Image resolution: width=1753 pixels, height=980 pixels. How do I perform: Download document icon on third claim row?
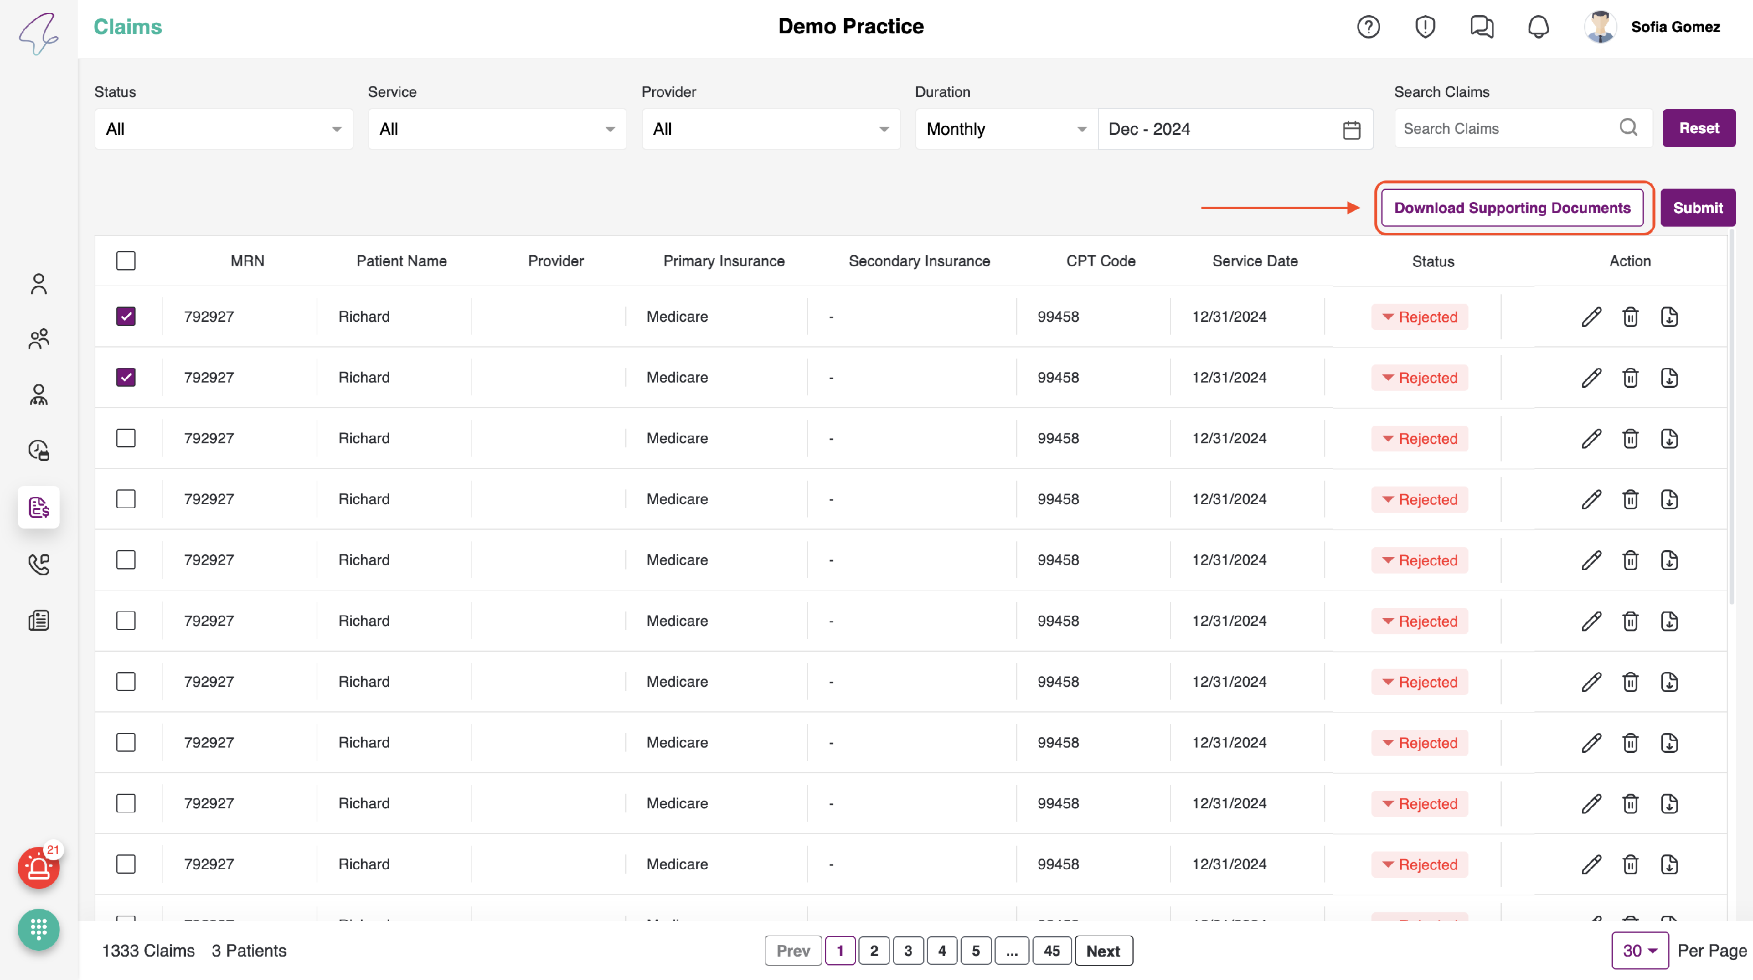(1669, 439)
